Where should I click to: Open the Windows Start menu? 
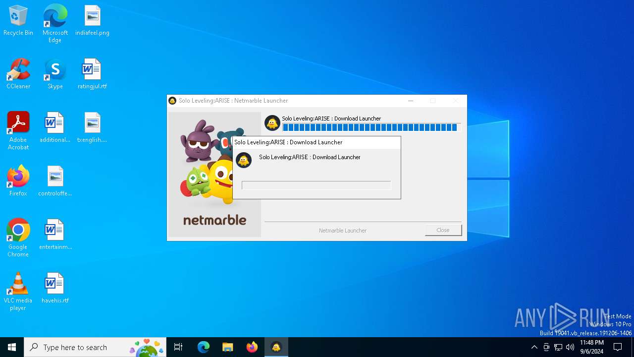click(x=12, y=347)
